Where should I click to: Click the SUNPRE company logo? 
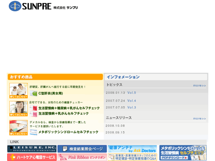43,6
